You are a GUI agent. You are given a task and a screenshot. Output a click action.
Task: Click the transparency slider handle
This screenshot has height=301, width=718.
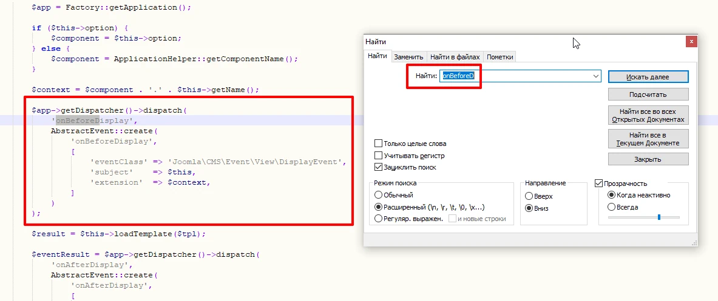click(659, 217)
